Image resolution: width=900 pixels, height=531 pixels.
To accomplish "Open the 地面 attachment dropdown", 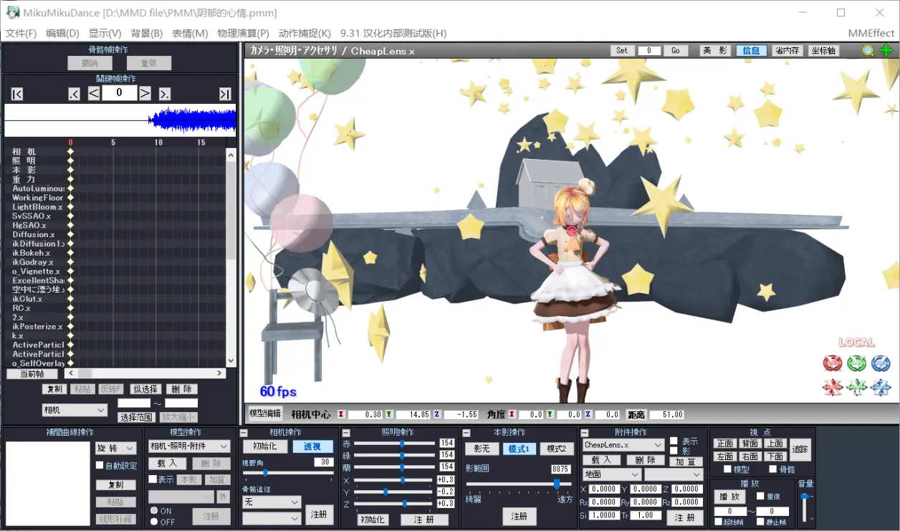I will (611, 474).
